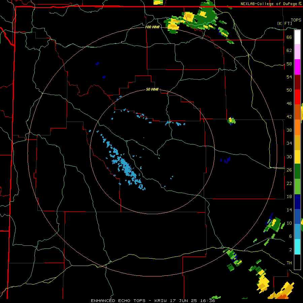This screenshot has width=303, height=303.
Task: Select the dark red legend swatch
Action: (297, 82)
